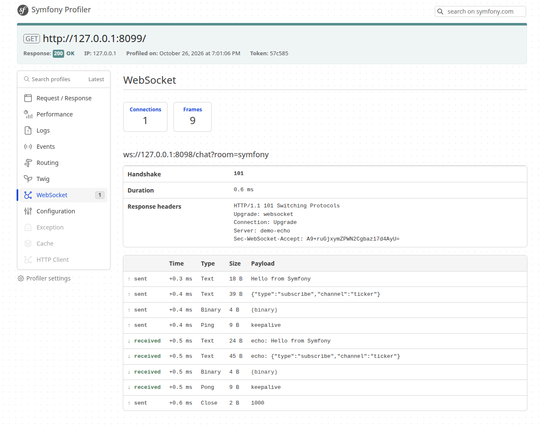Focus the search on symfony.com field
The image size is (544, 425).
(480, 11)
